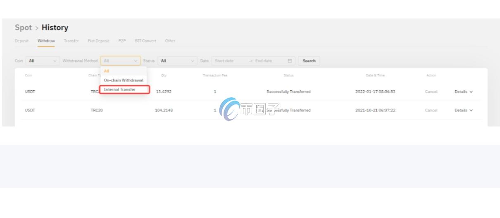Open the Coin filter dropdown
Screen dimensions: 500x218
pyautogui.click(x=42, y=61)
